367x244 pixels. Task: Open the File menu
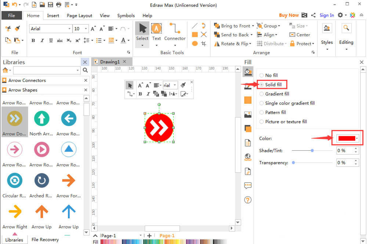coord(12,15)
